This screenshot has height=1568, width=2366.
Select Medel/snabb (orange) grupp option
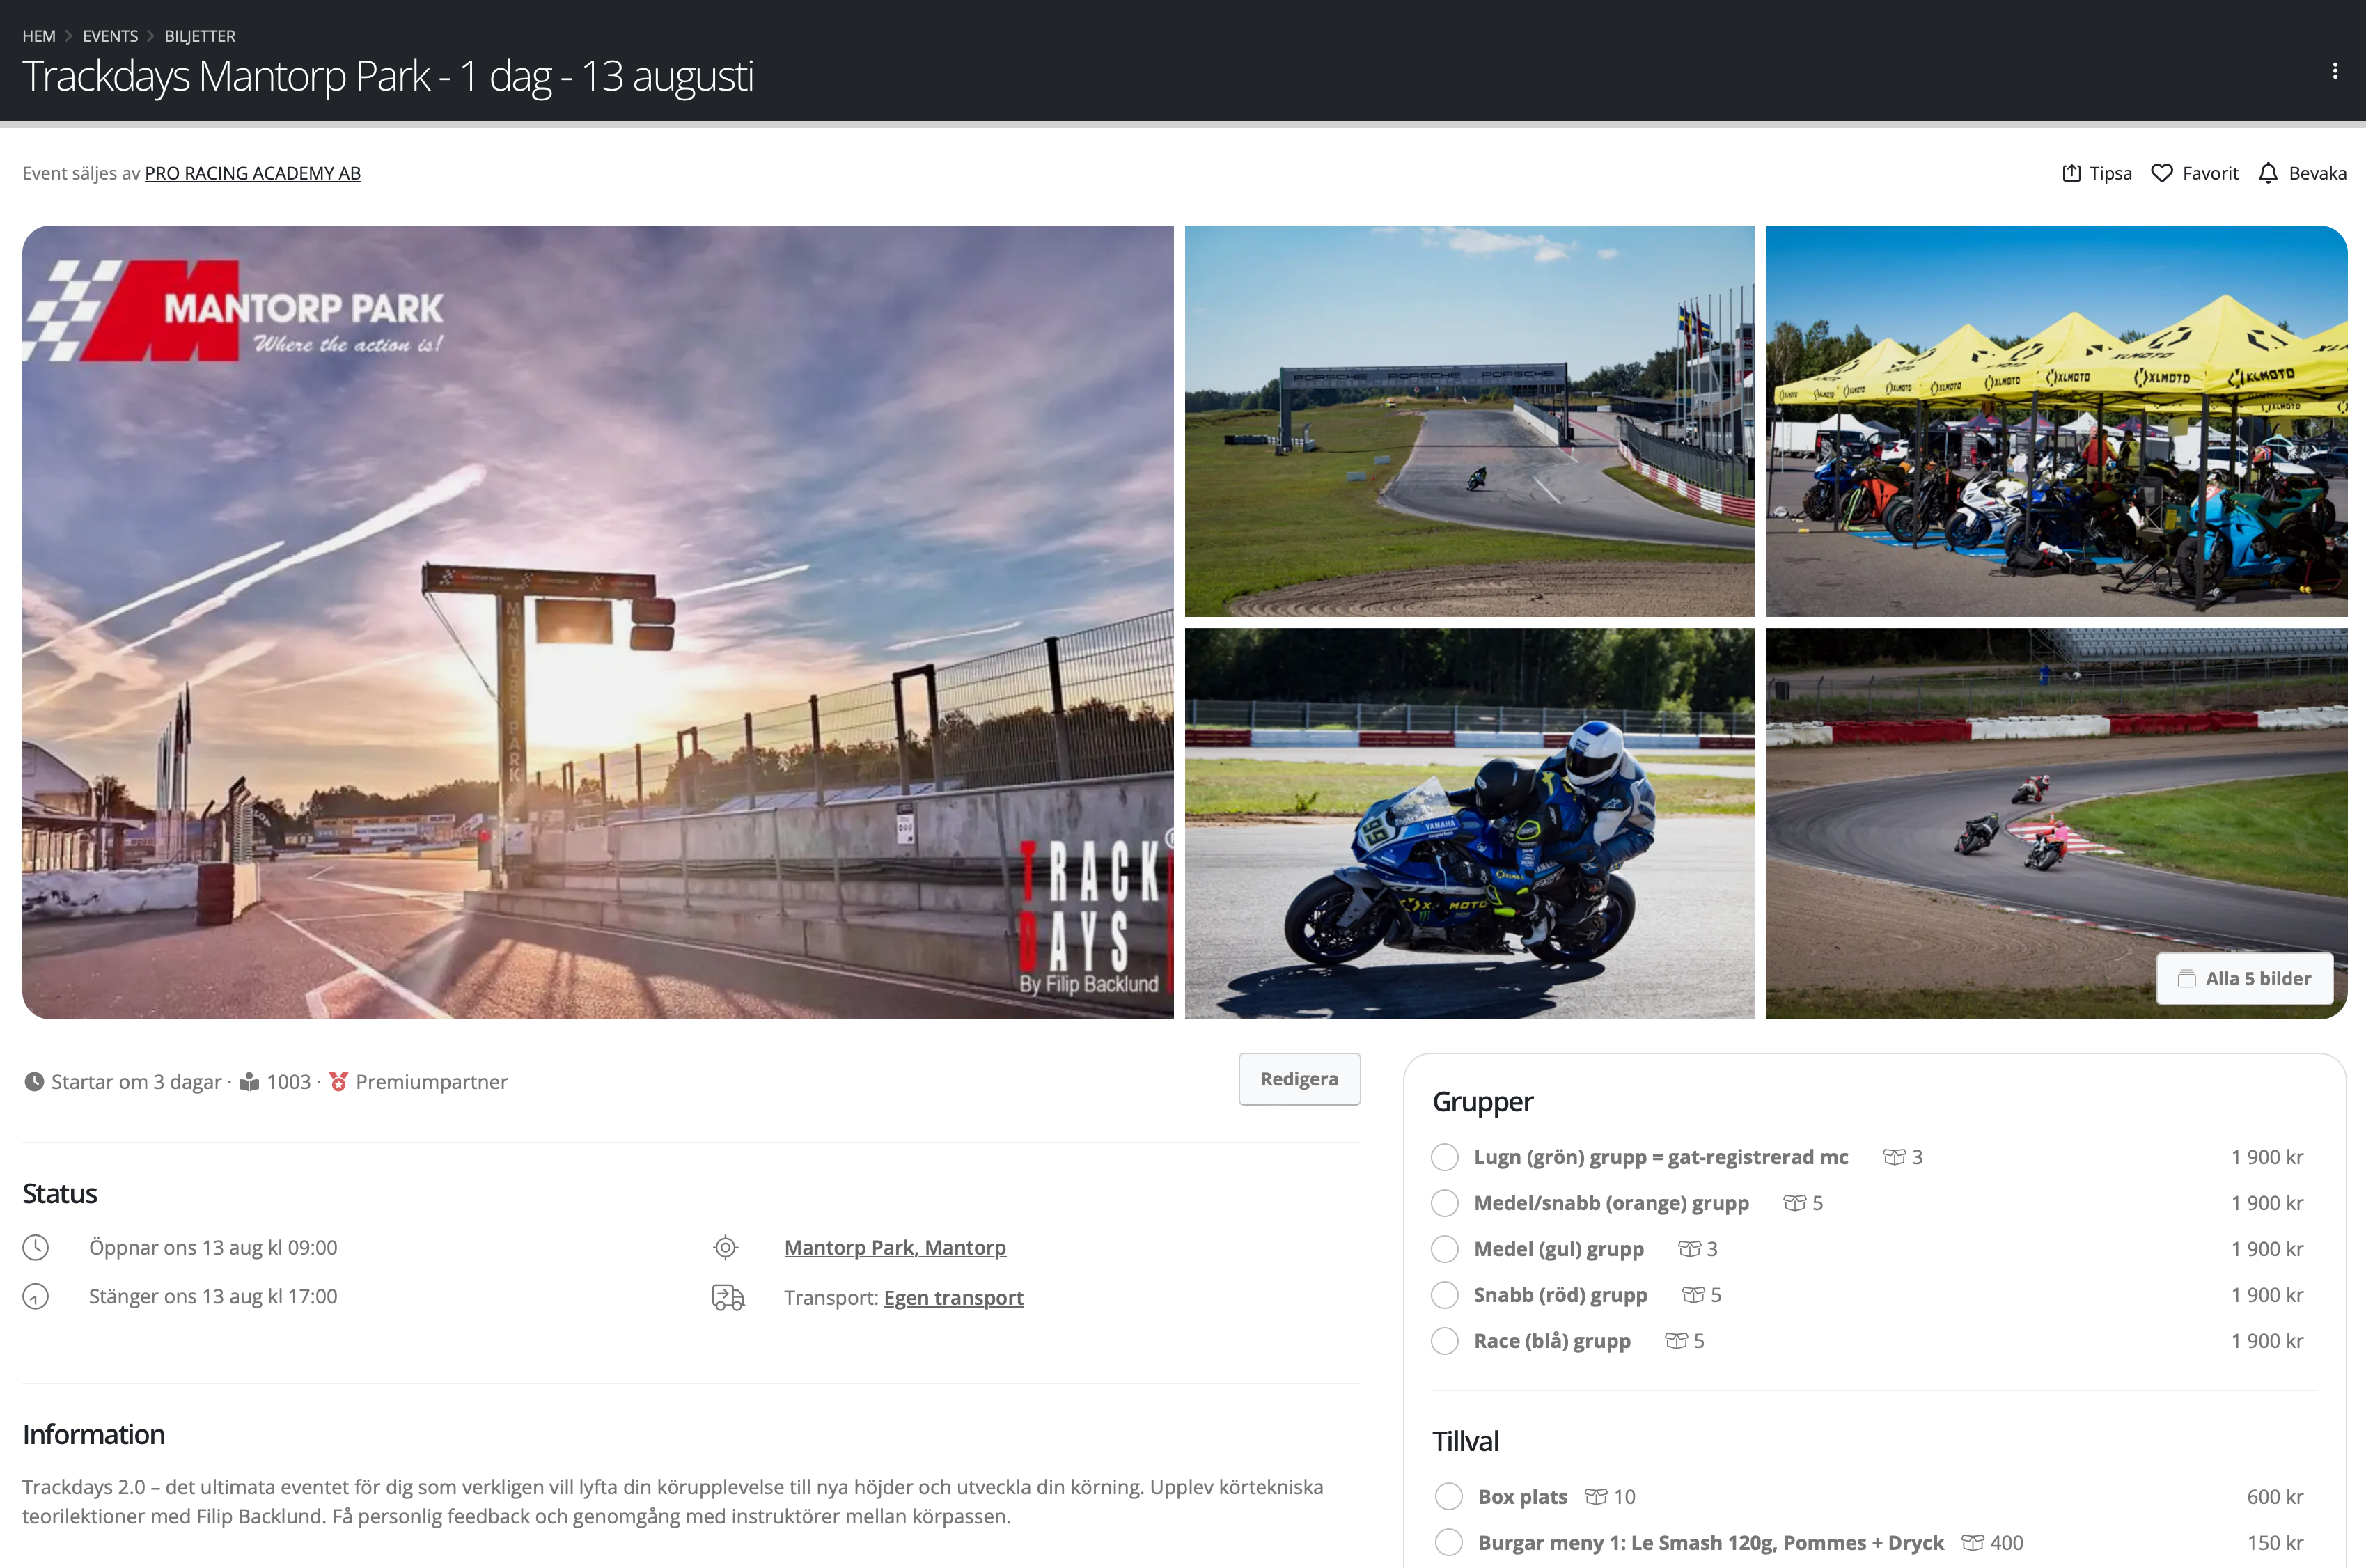click(x=1444, y=1203)
